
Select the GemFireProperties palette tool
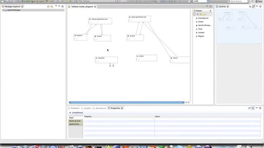click(203, 25)
